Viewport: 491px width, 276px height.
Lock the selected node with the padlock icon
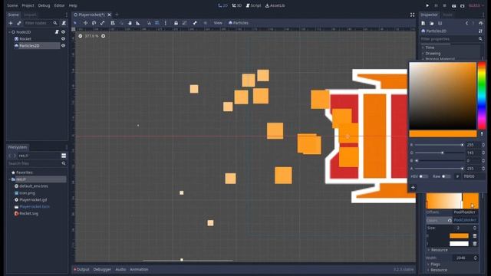(176, 23)
